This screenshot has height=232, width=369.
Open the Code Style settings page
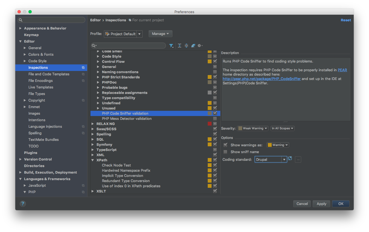click(37, 61)
